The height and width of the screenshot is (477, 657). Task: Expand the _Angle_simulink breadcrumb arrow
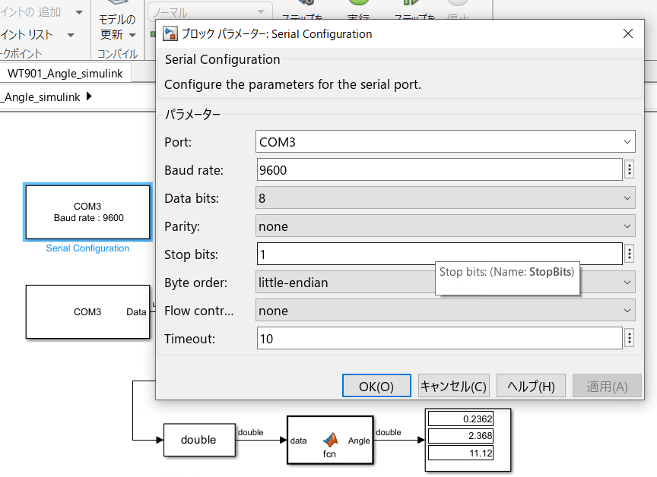pyautogui.click(x=89, y=96)
